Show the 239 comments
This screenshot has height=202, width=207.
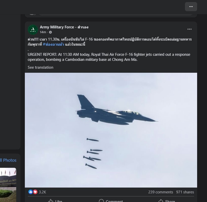click(161, 192)
